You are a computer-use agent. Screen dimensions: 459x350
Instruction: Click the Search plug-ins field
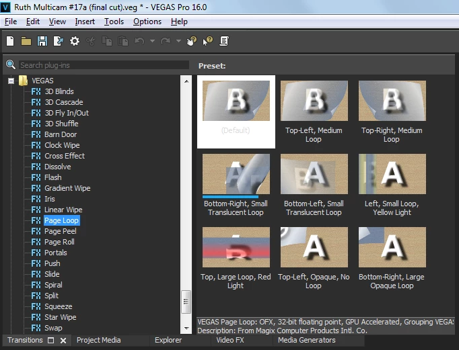[x=104, y=65]
